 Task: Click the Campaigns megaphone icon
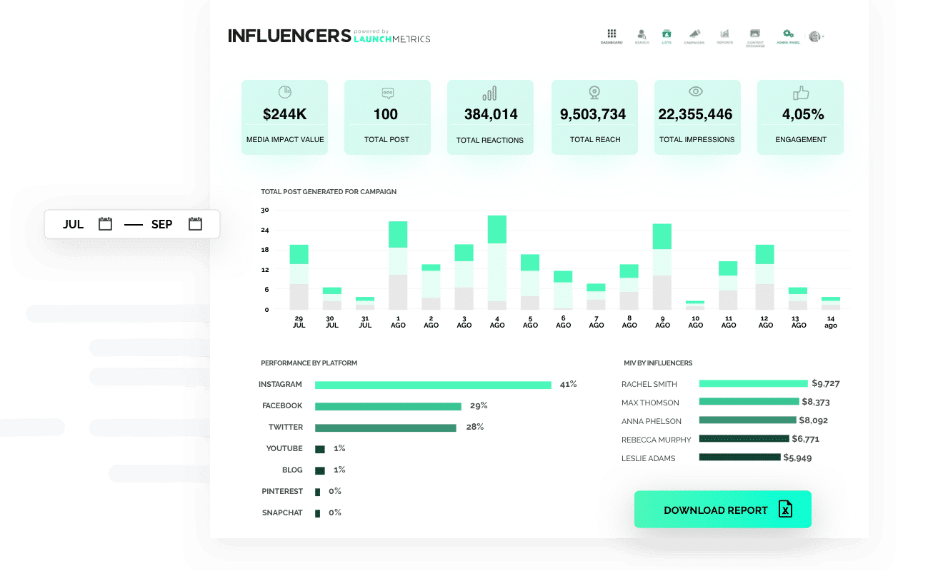(x=695, y=34)
